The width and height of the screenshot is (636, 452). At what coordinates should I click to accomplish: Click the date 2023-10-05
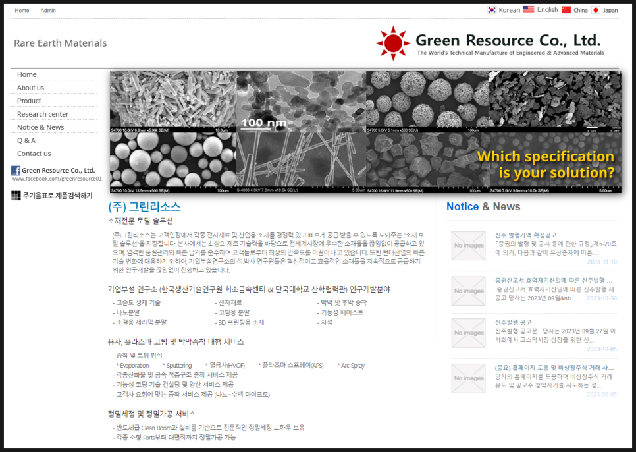tap(602, 349)
